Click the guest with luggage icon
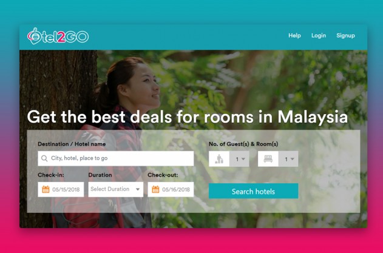 219,159
